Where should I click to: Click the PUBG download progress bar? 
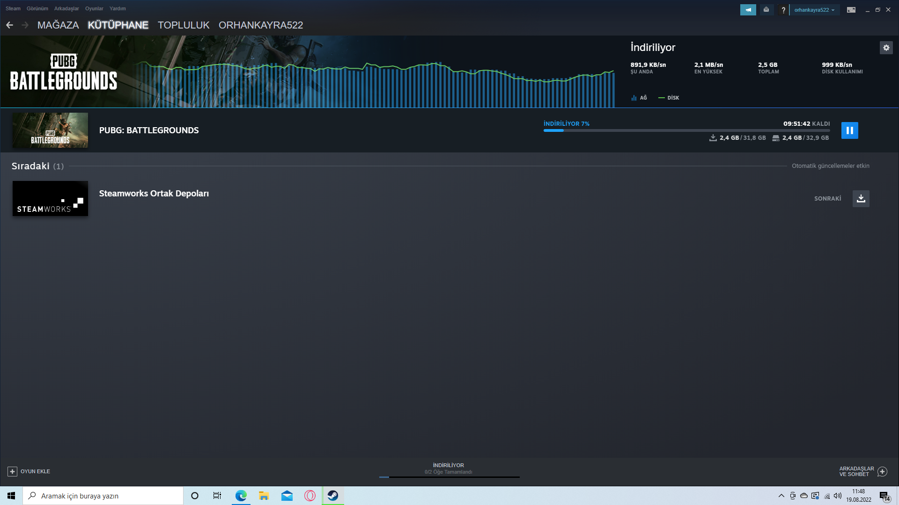click(x=686, y=130)
